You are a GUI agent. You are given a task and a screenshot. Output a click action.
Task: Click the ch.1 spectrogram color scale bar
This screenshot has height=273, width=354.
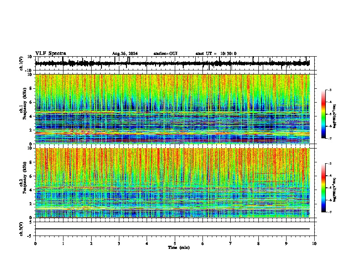coord(324,114)
